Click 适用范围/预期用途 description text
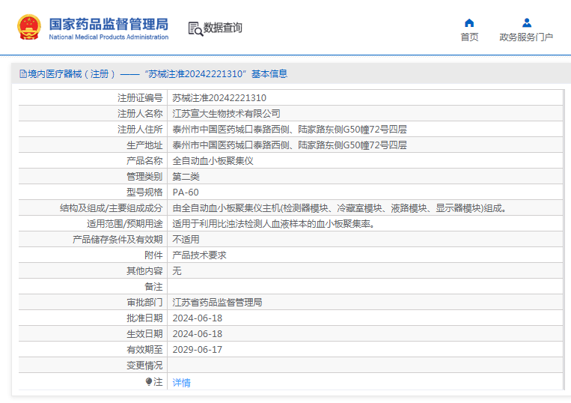This screenshot has height=403, width=571. coord(274,224)
